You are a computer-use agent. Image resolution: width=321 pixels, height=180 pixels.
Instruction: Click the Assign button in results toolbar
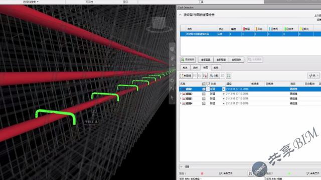214,75
